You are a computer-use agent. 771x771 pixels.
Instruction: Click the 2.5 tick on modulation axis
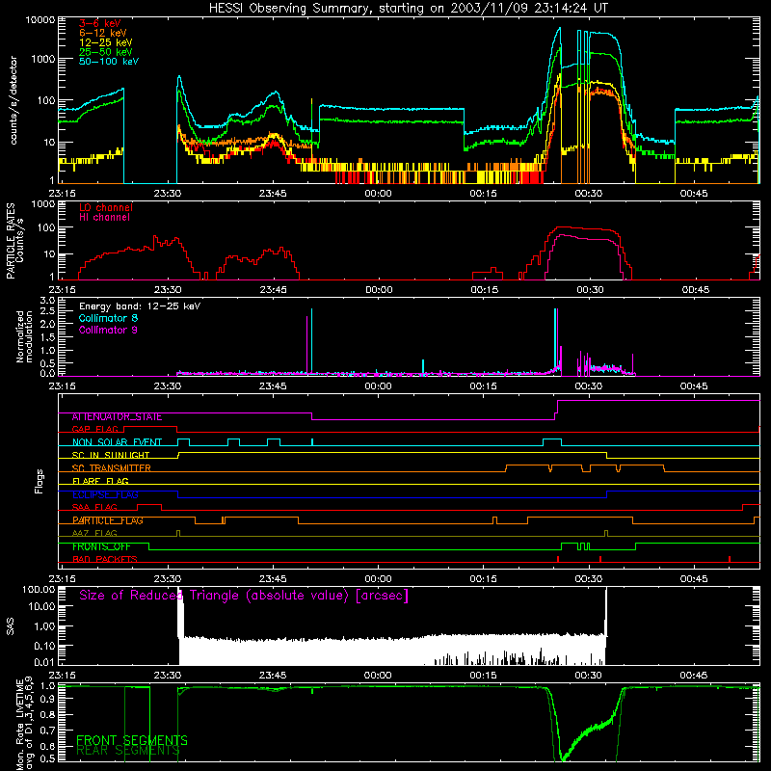point(47,311)
